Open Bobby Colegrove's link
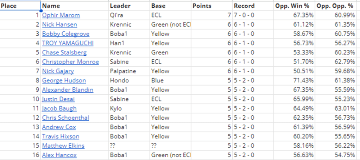The height and width of the screenshot is (160, 360). coord(65,34)
